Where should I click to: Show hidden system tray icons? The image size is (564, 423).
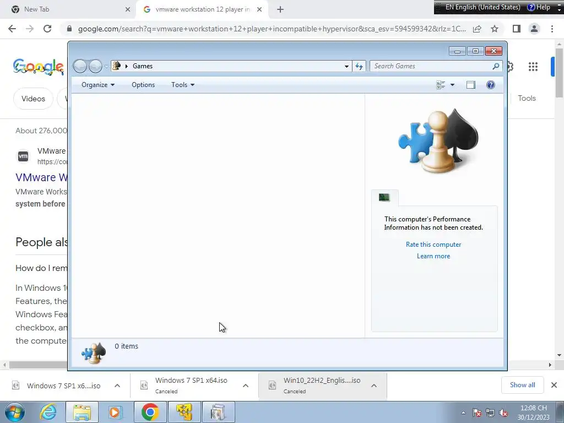(463, 413)
